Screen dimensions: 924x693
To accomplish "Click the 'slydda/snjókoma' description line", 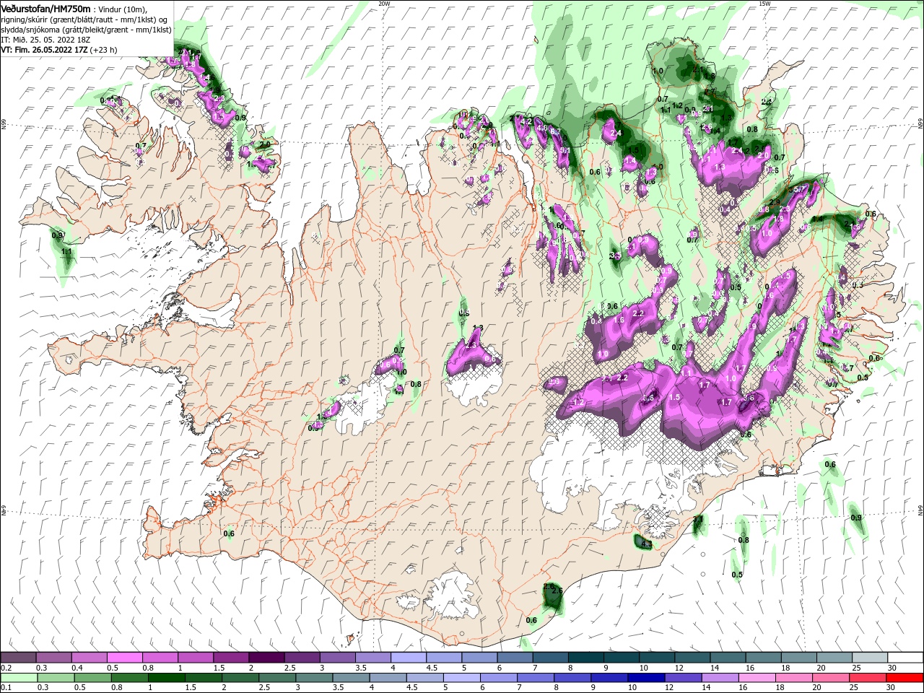I will (86, 30).
